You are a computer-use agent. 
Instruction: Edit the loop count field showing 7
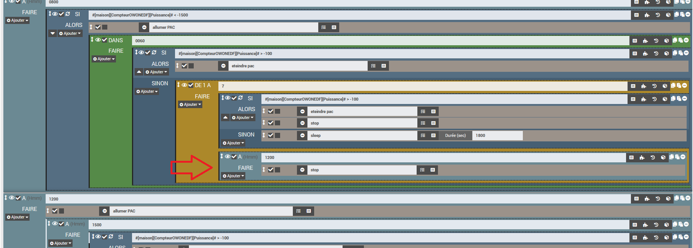click(x=423, y=86)
